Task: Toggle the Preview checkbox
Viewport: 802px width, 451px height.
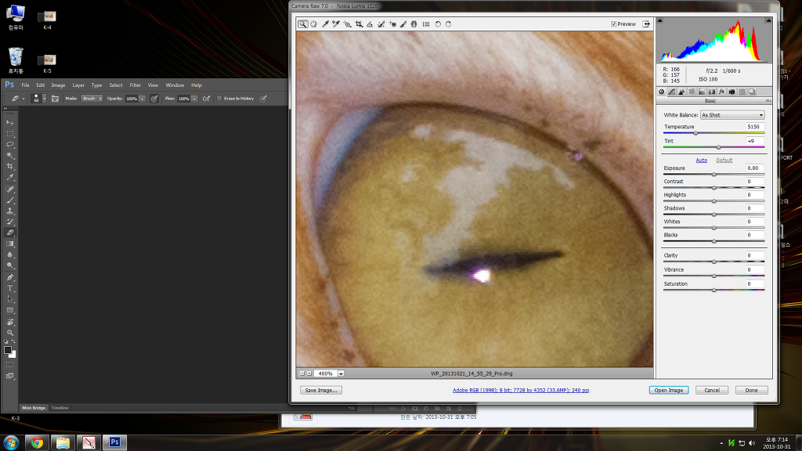Action: 613,24
